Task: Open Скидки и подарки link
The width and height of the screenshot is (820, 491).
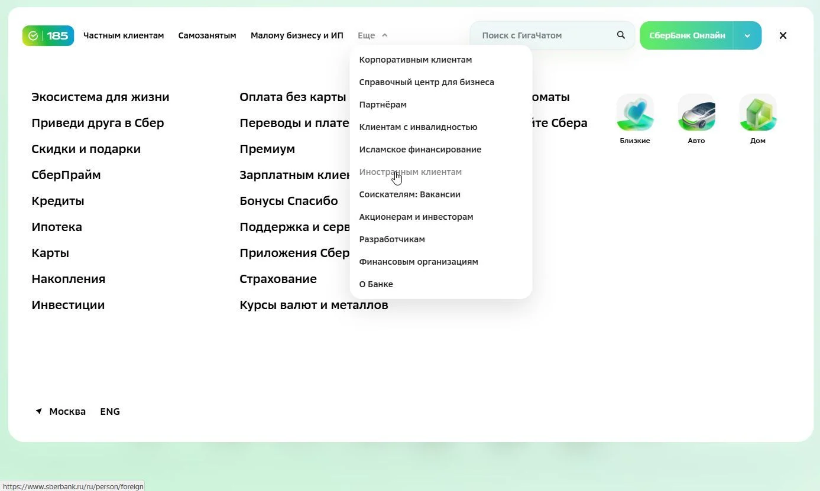Action: [x=86, y=149]
